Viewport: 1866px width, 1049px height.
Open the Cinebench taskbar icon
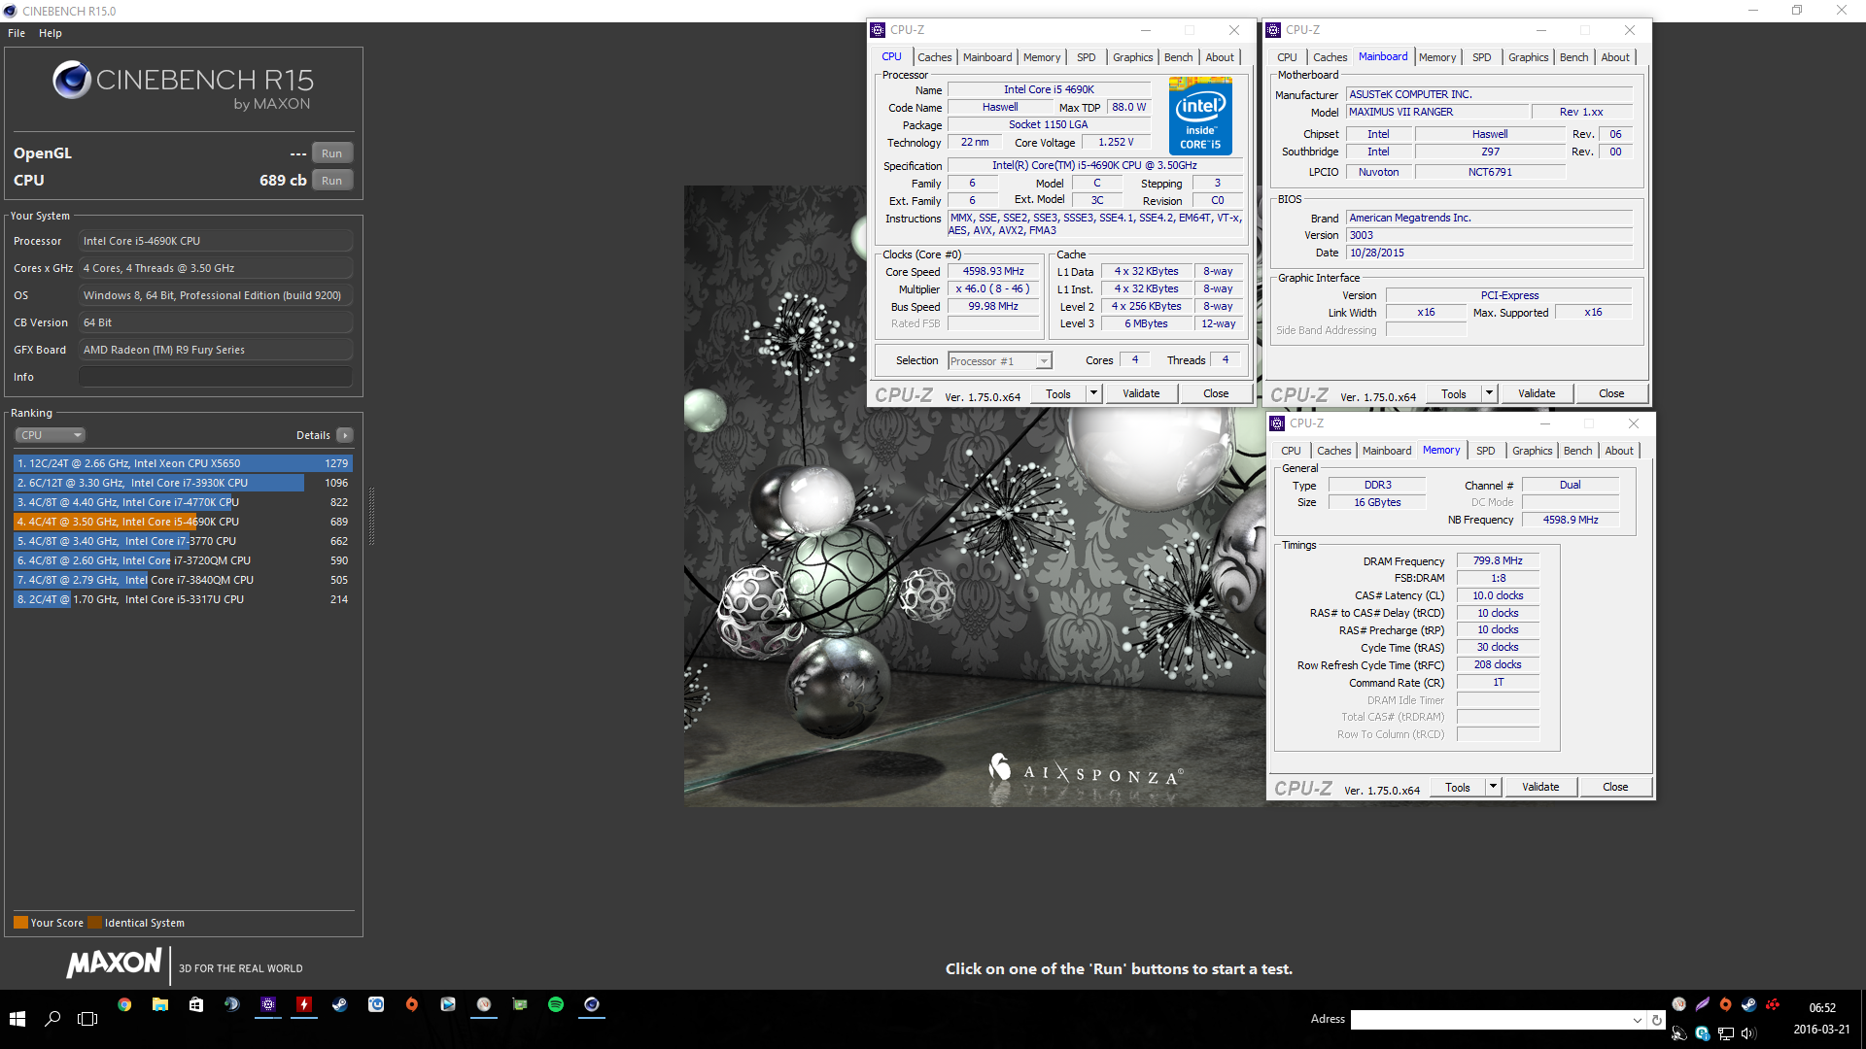coord(592,1004)
